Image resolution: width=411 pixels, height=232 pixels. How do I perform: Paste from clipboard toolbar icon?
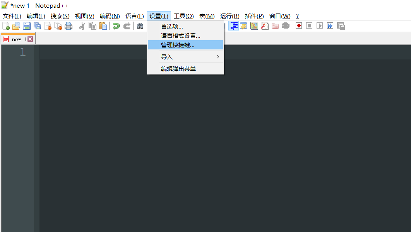click(103, 26)
